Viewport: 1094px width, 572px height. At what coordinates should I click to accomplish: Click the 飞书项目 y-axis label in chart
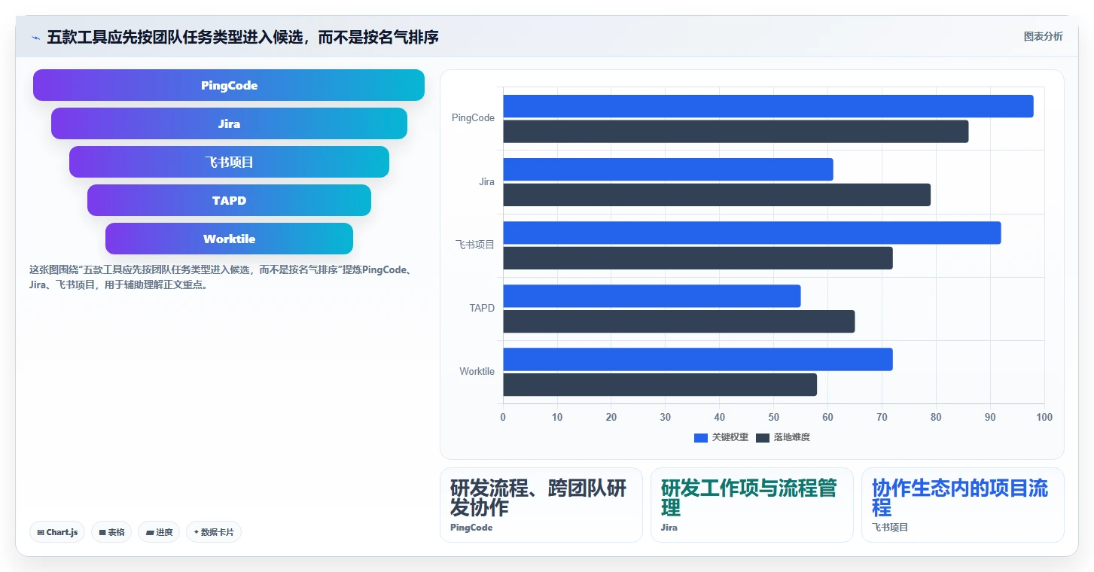pos(475,245)
